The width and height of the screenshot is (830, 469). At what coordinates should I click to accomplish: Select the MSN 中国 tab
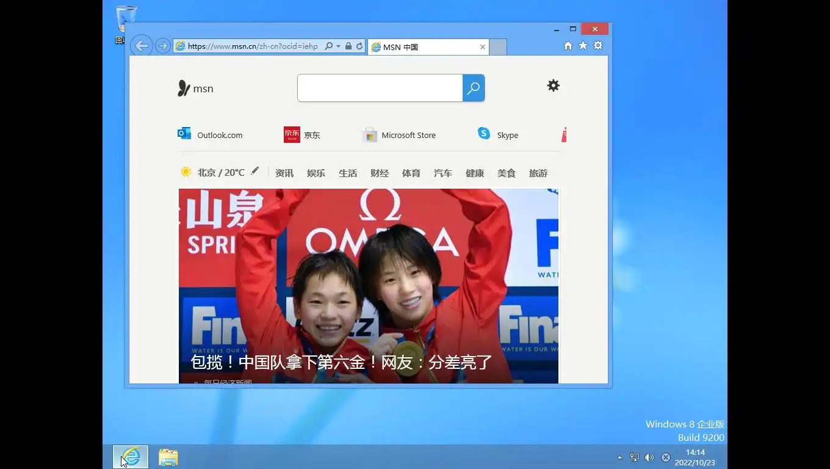pos(428,47)
